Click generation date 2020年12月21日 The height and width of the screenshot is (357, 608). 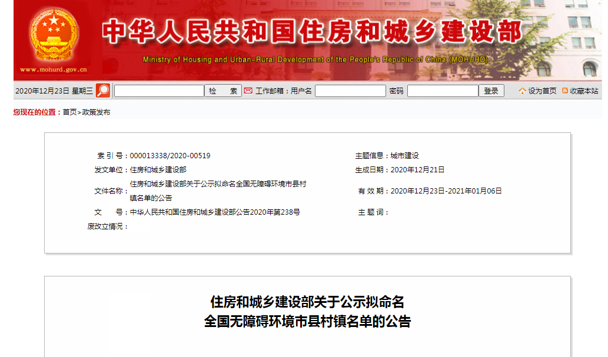417,170
